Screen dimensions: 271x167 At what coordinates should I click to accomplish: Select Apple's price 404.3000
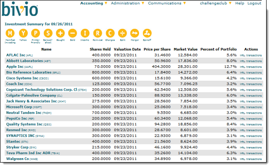pos(161,67)
